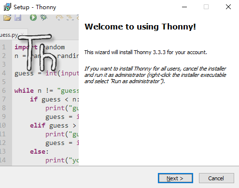
Task: Click the x on the guess.py tab
Action: tap(22, 34)
